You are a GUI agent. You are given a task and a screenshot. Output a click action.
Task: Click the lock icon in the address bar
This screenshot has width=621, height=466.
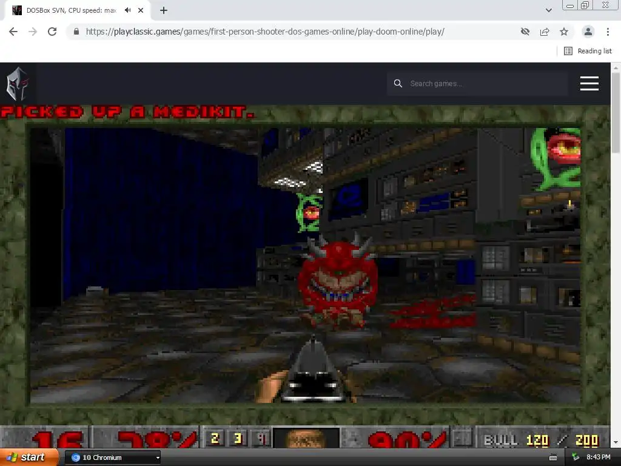pyautogui.click(x=76, y=32)
